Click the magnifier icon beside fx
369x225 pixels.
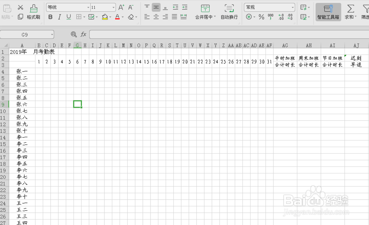74,34
